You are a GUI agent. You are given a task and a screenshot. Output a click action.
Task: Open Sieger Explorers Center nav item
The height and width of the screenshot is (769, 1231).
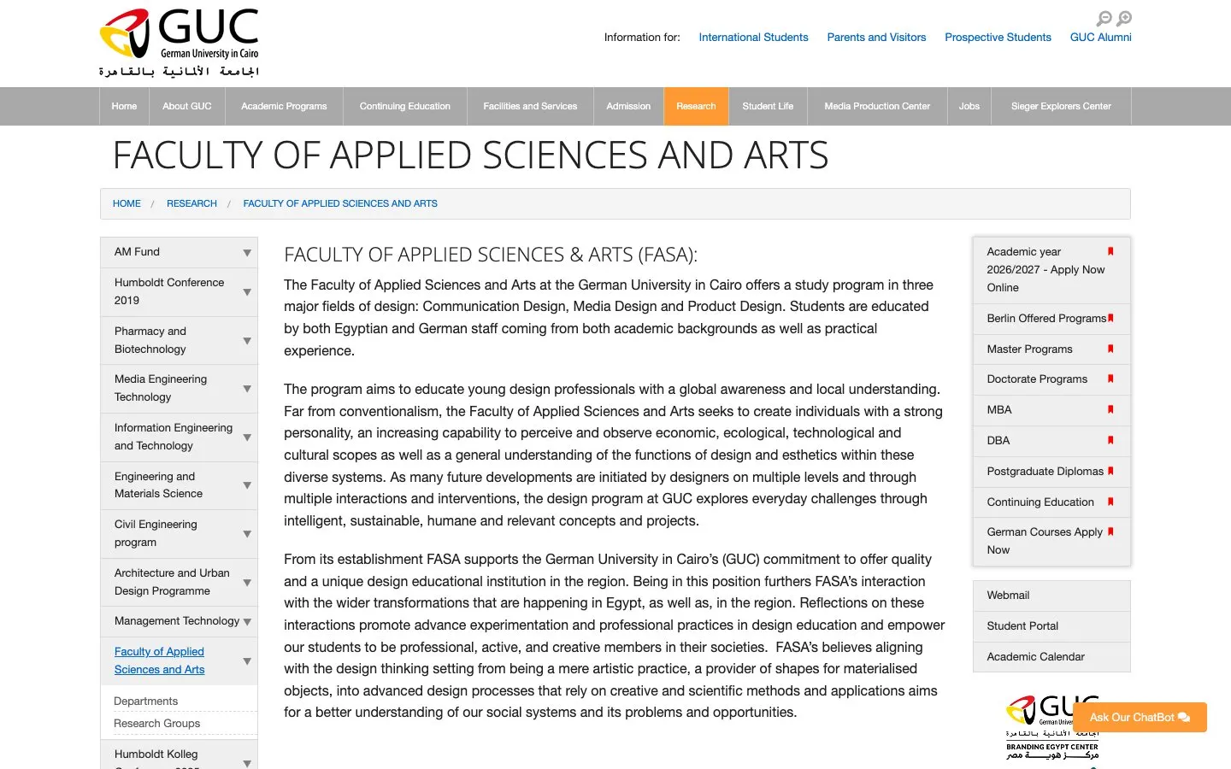[1061, 106]
